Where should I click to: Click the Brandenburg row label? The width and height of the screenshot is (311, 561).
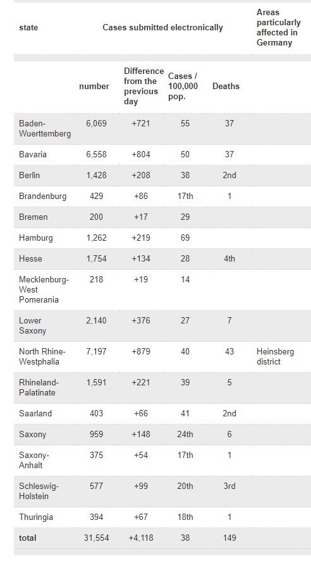pos(42,196)
